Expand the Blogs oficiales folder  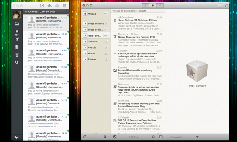coord(85,24)
